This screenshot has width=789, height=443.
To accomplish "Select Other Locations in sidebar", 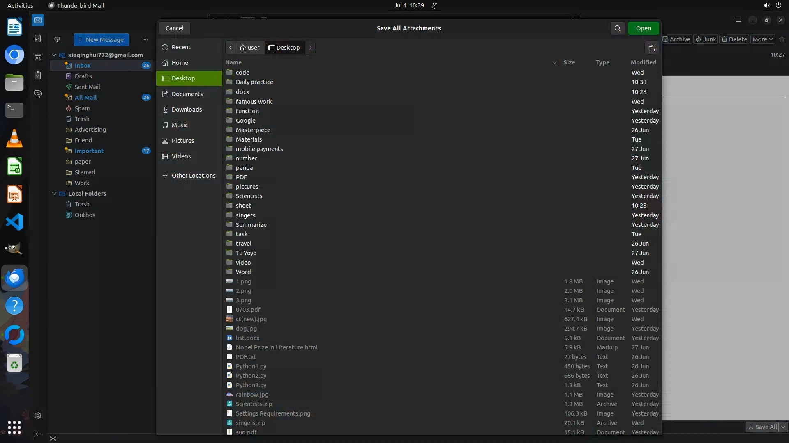I will [x=193, y=176].
